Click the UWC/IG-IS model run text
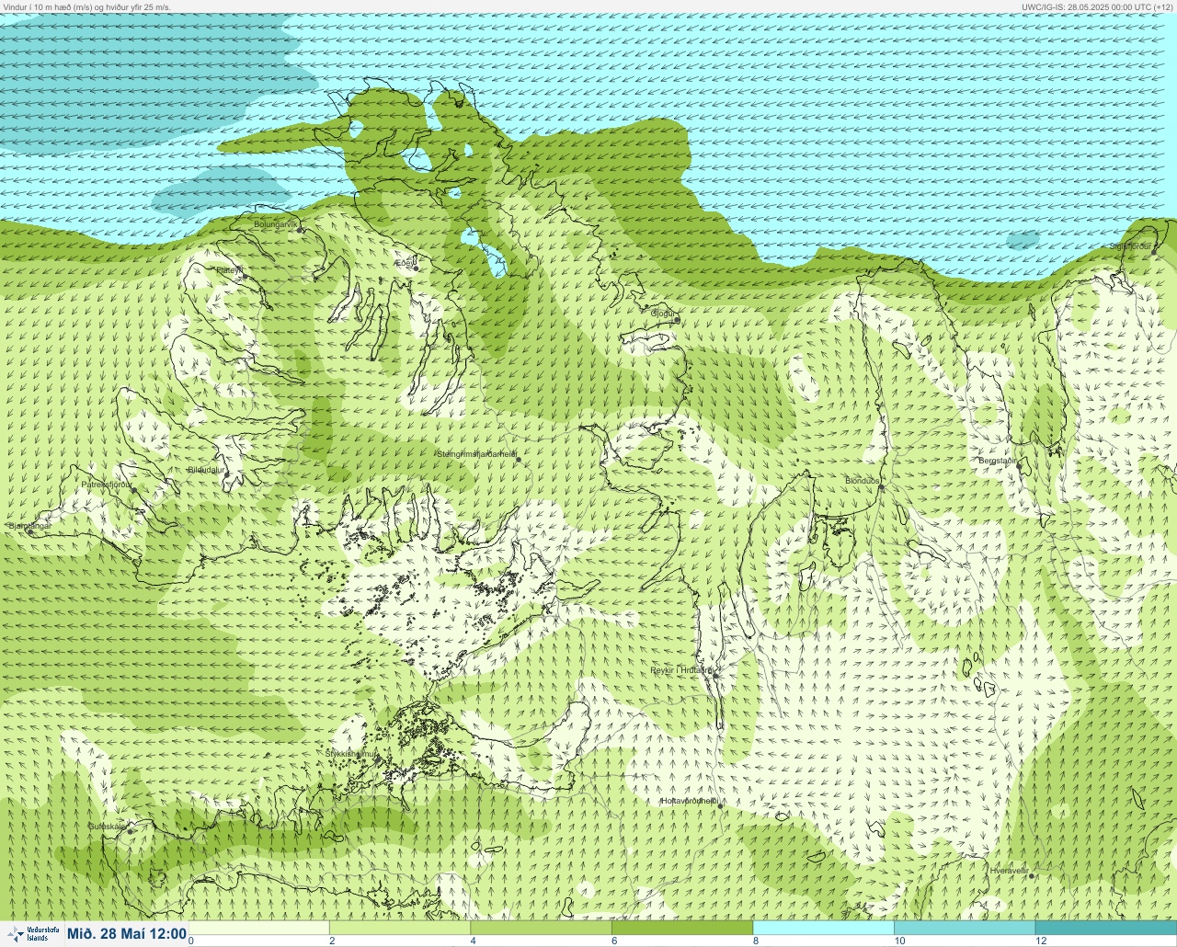 point(1097,6)
